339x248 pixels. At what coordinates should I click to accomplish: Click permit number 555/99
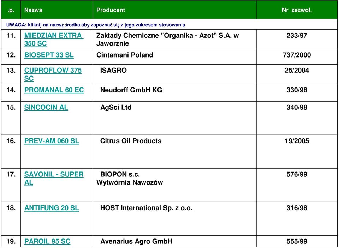(x=297, y=241)
